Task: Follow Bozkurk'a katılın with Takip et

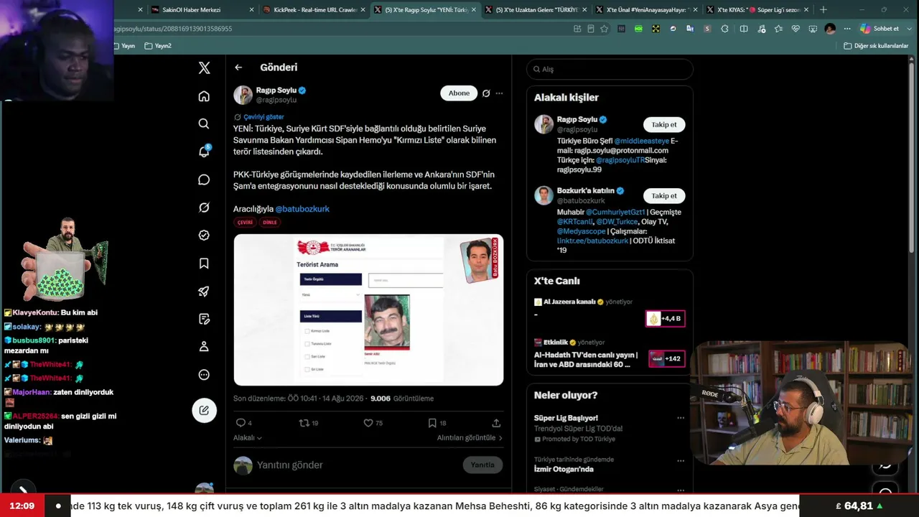Action: click(664, 196)
